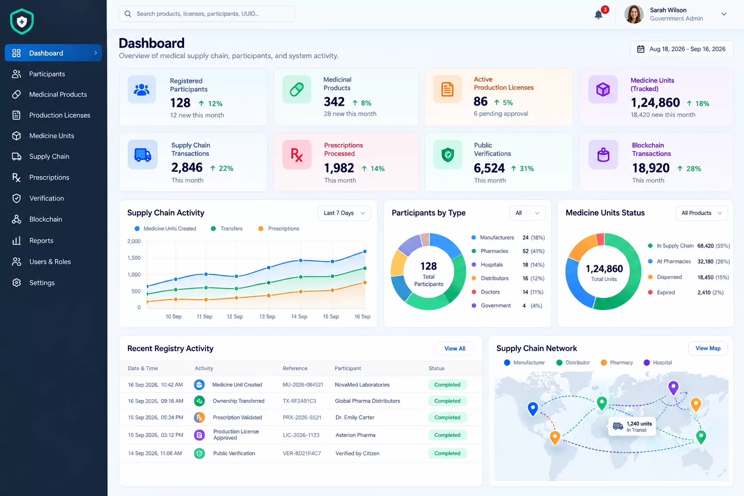
Task: Click the Production License Approved row icon
Action: (199, 435)
